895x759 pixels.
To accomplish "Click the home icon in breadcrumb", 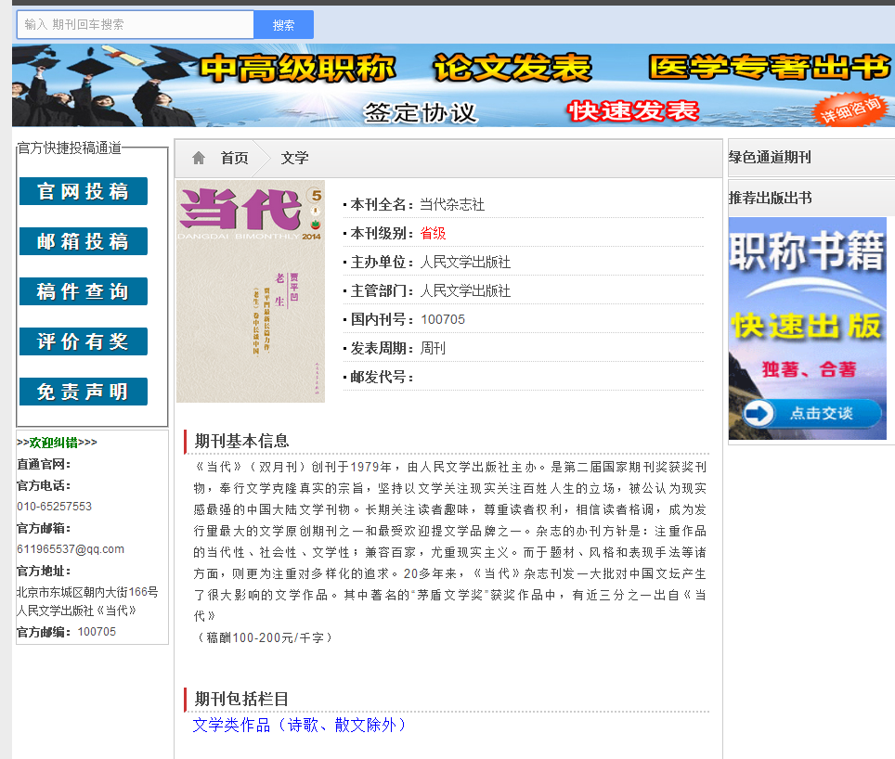I will pos(199,158).
